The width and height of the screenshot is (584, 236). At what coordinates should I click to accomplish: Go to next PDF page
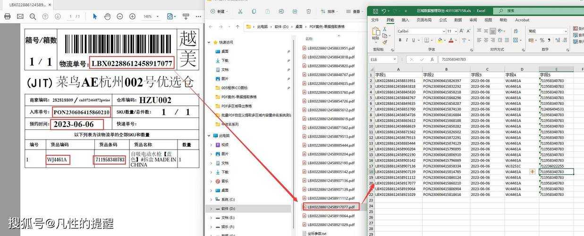coord(58,17)
